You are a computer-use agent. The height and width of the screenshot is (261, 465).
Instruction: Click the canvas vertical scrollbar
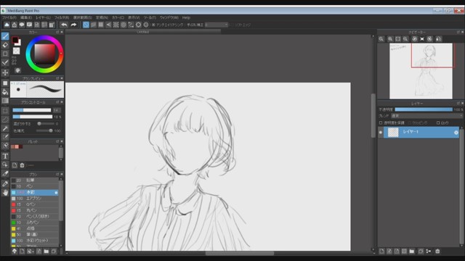(x=373, y=115)
